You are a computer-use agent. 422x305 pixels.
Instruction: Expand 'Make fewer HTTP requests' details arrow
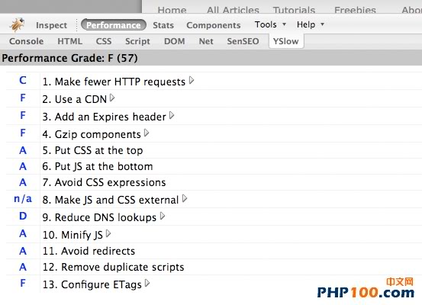coord(192,80)
